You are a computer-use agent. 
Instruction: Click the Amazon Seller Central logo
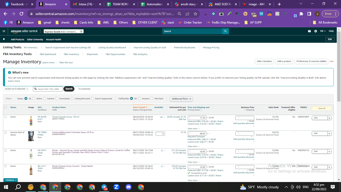click(24, 31)
